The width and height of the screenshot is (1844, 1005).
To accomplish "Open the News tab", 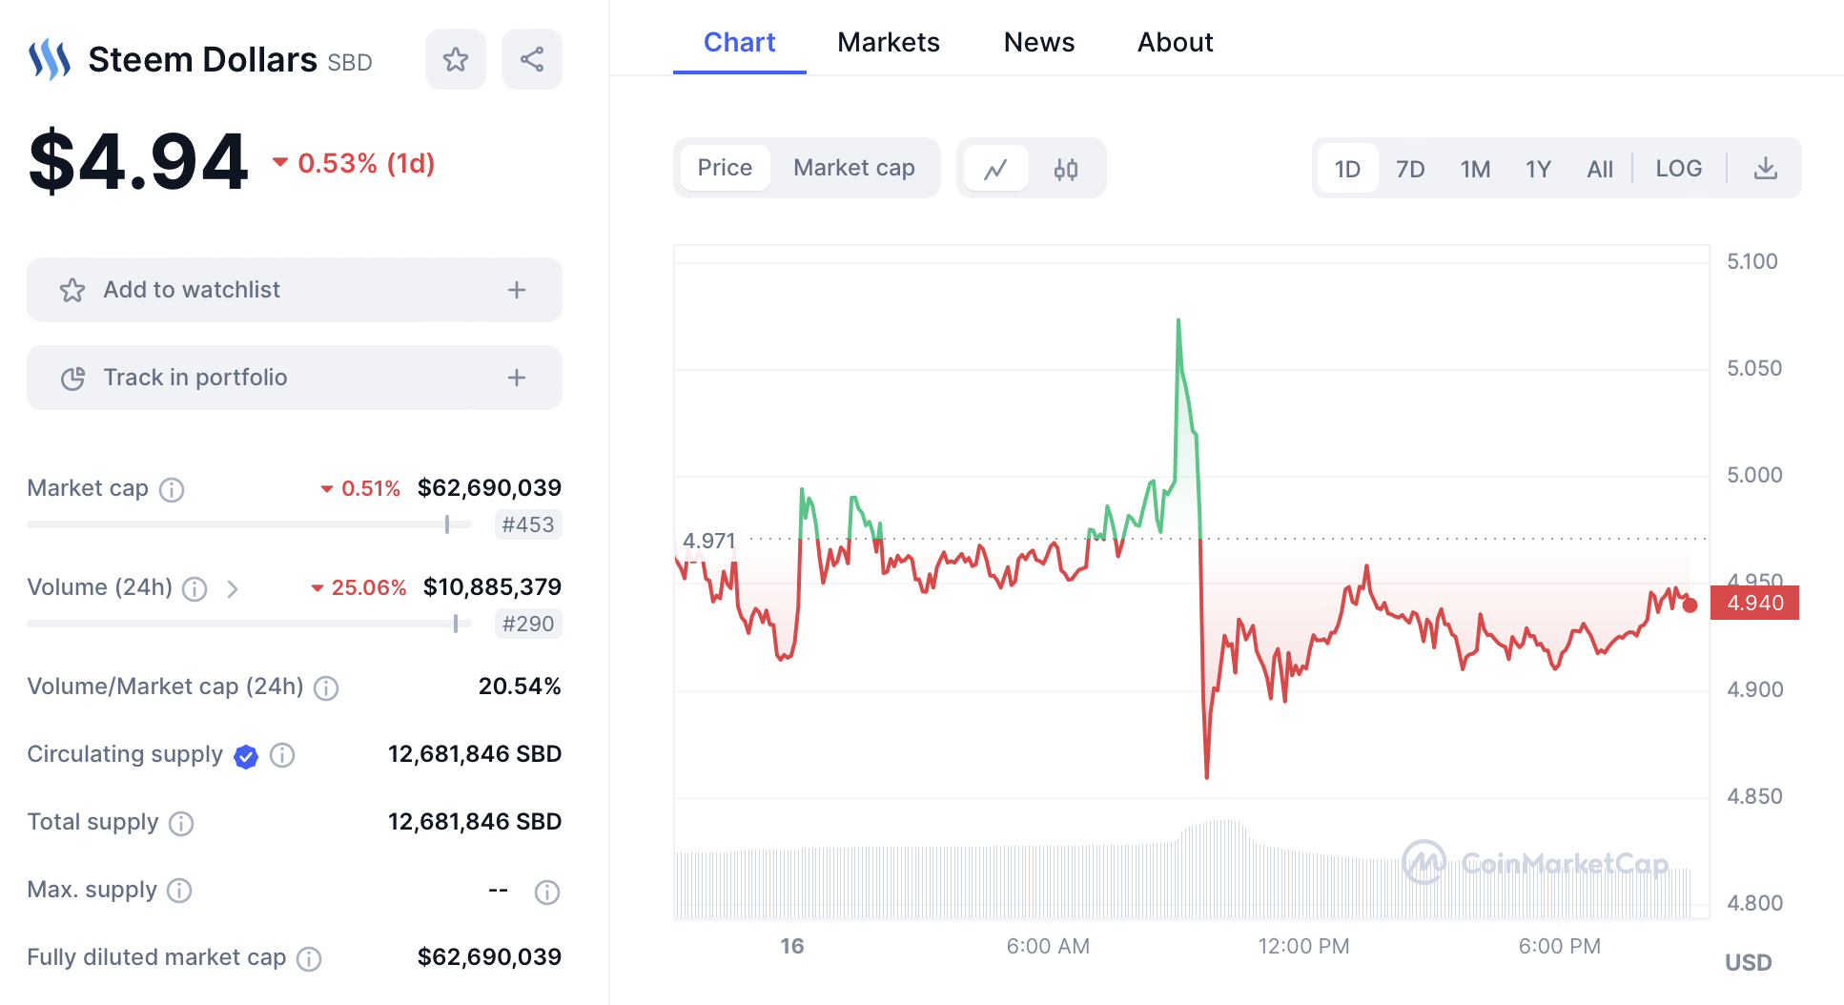I will tap(1038, 43).
